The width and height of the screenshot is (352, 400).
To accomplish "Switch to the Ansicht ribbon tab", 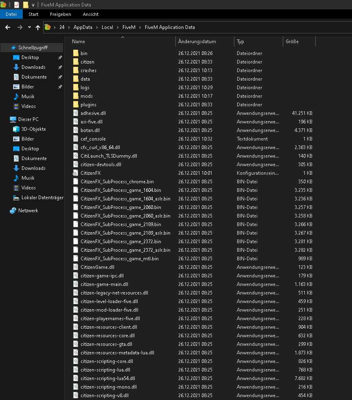I will 90,14.
